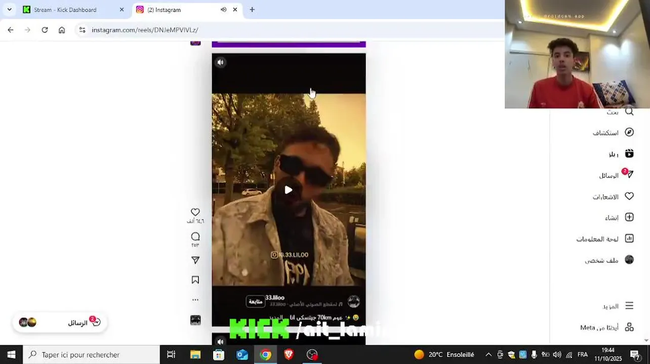Image resolution: width=650 pixels, height=364 pixels.
Task: Open the Windows Security shield icon in the tray
Action: point(511,354)
